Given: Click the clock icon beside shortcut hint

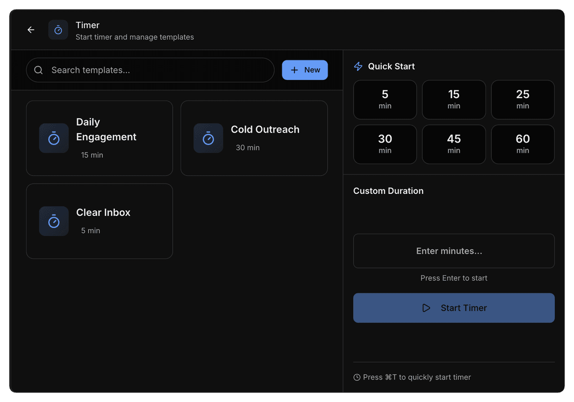Looking at the screenshot, I should point(357,378).
